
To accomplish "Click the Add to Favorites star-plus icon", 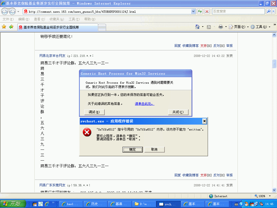I will [x=11, y=27].
